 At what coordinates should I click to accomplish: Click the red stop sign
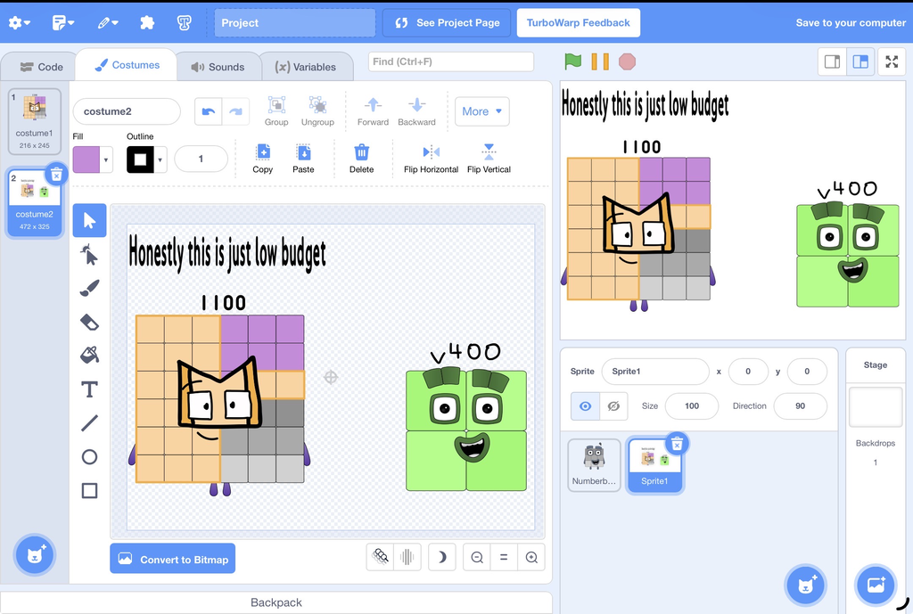(627, 61)
